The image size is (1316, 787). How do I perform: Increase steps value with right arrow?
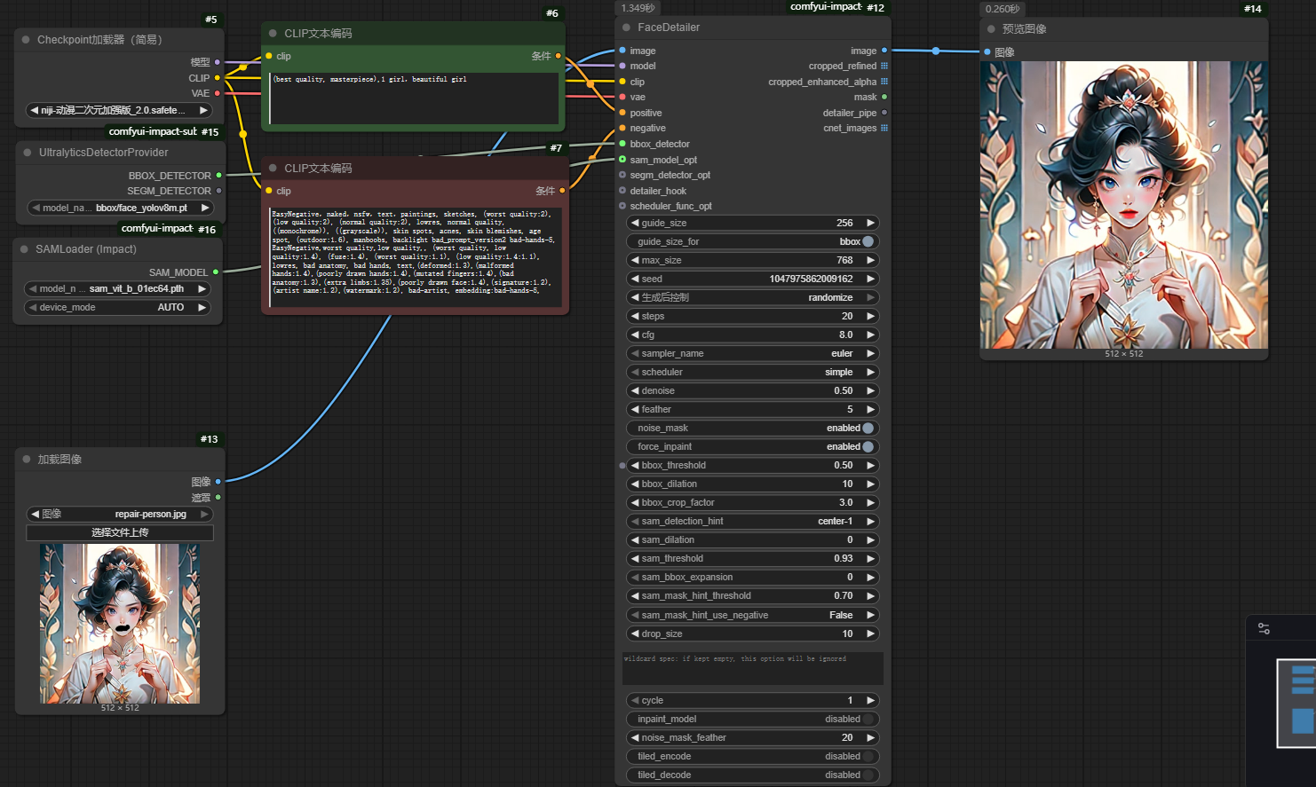(871, 316)
